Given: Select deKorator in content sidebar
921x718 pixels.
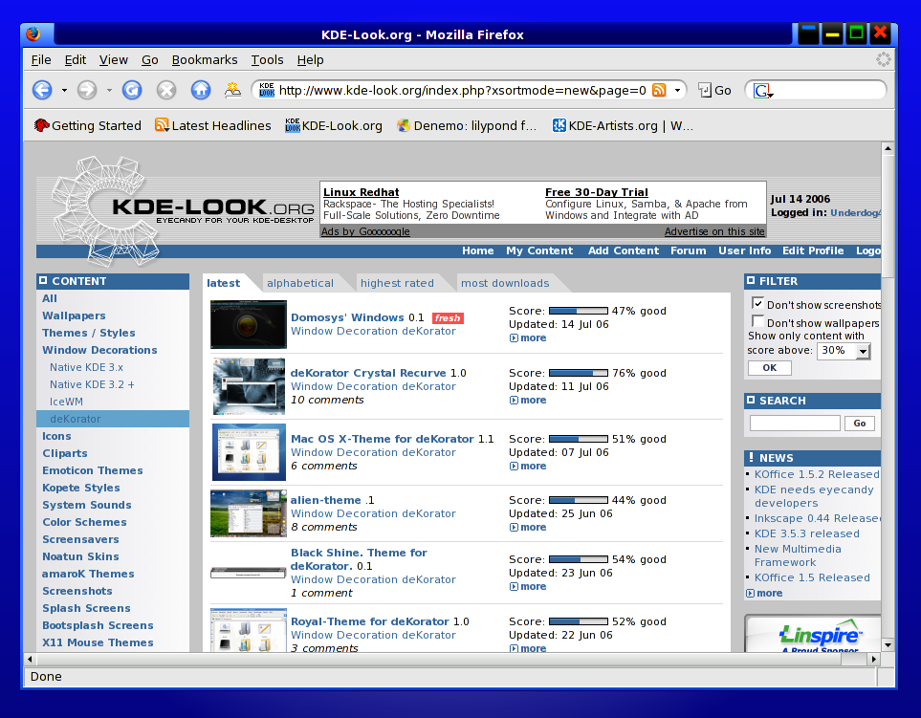Looking at the screenshot, I should click(113, 419).
